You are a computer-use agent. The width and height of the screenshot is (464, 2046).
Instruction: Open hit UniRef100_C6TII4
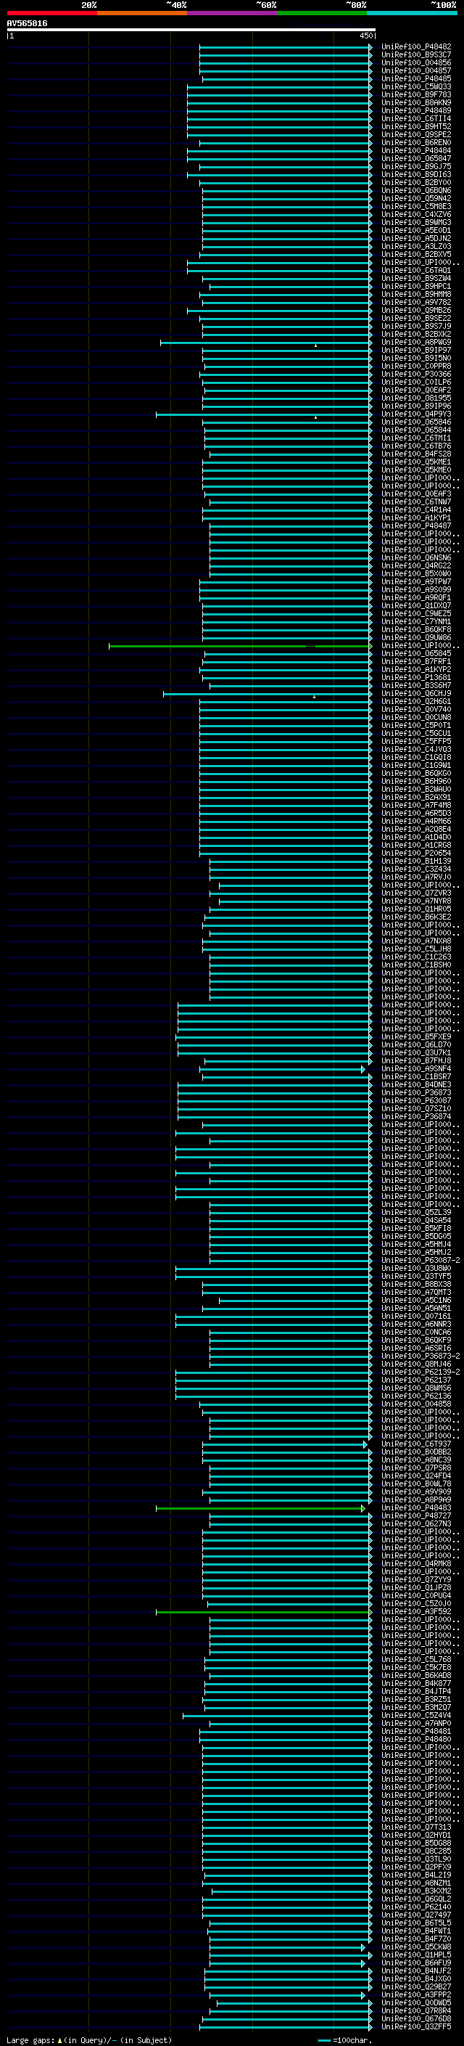click(x=416, y=118)
